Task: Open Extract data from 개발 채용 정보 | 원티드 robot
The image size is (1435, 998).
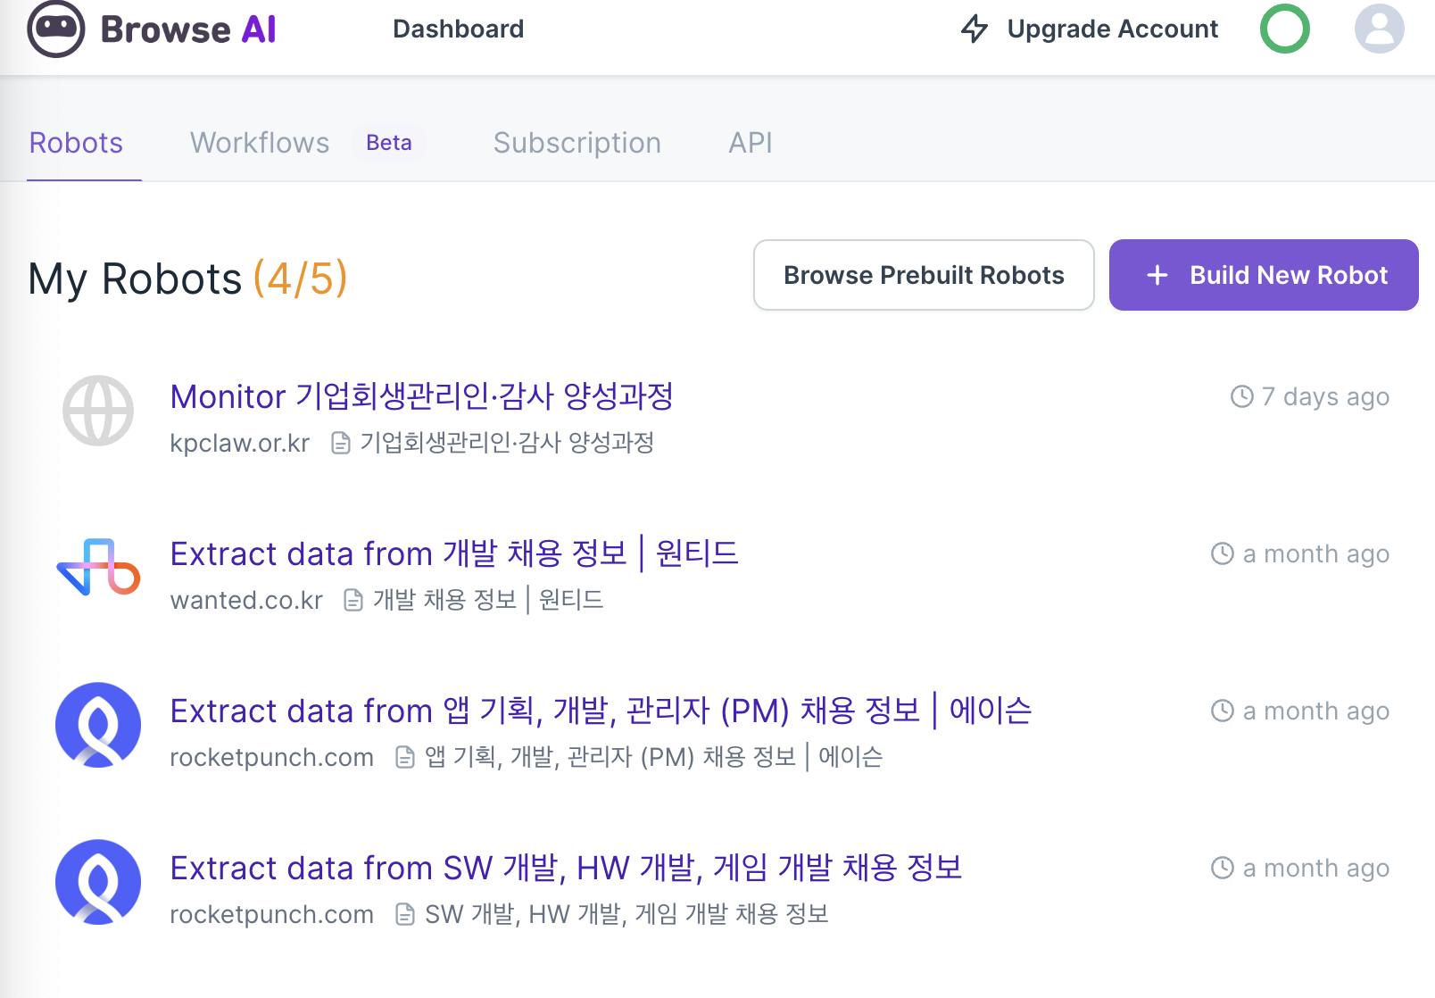Action: point(454,553)
